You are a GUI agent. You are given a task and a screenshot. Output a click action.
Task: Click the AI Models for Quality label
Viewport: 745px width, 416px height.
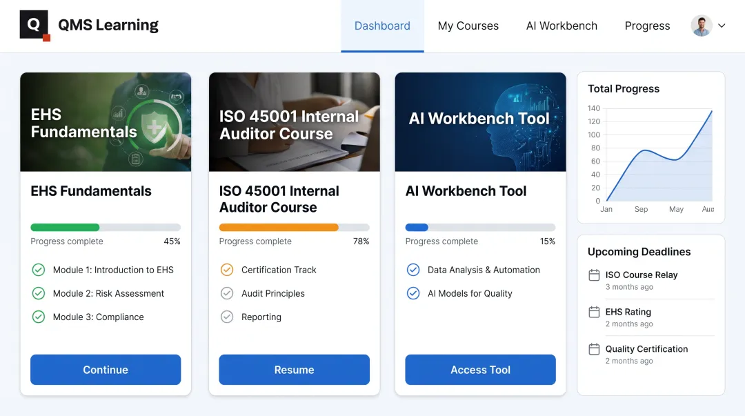(470, 293)
